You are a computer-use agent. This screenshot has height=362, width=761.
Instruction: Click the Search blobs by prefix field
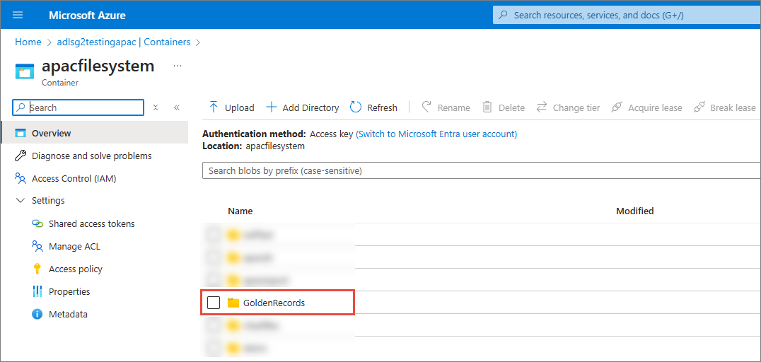(x=481, y=170)
